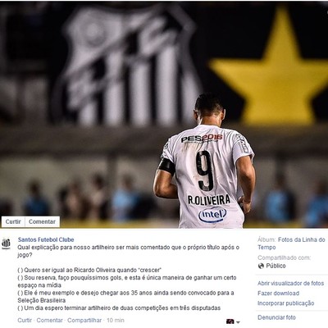This screenshot has height=328, width=328.
Task: Click the Comentar button overlaid on photo
Action: [x=42, y=221]
